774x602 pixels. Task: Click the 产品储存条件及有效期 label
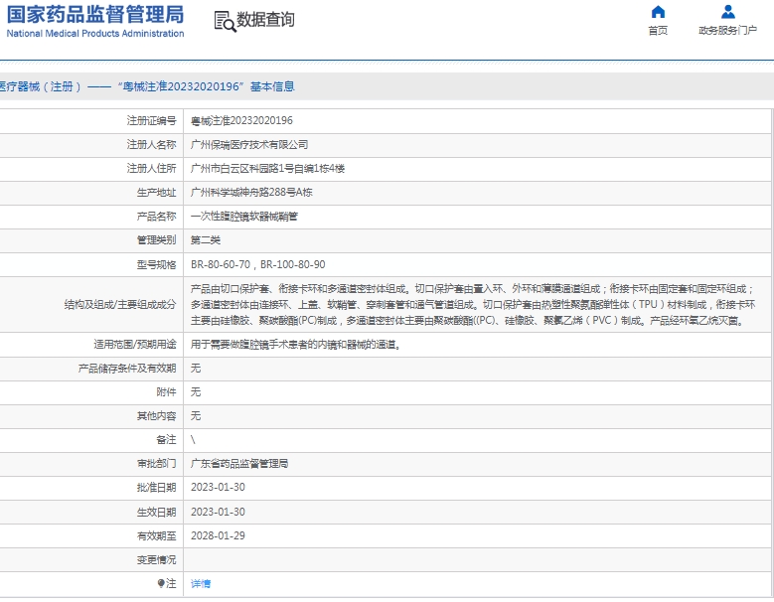pos(127,369)
